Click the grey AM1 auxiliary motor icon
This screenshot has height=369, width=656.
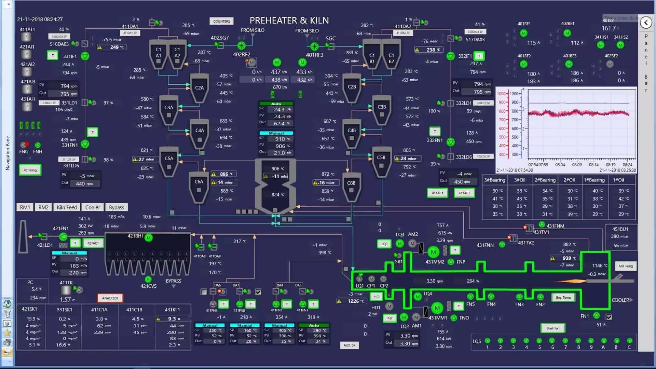click(x=416, y=317)
